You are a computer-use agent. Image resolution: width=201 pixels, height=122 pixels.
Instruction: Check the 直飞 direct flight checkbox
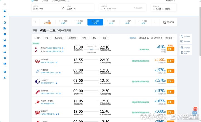click(35, 38)
